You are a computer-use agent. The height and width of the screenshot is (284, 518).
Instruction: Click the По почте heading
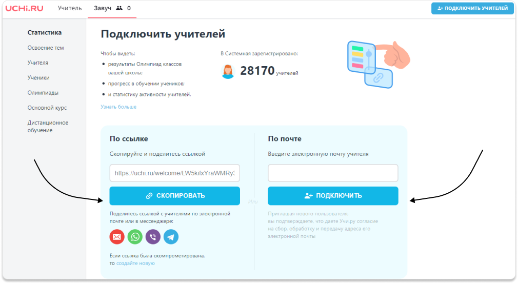(x=285, y=139)
